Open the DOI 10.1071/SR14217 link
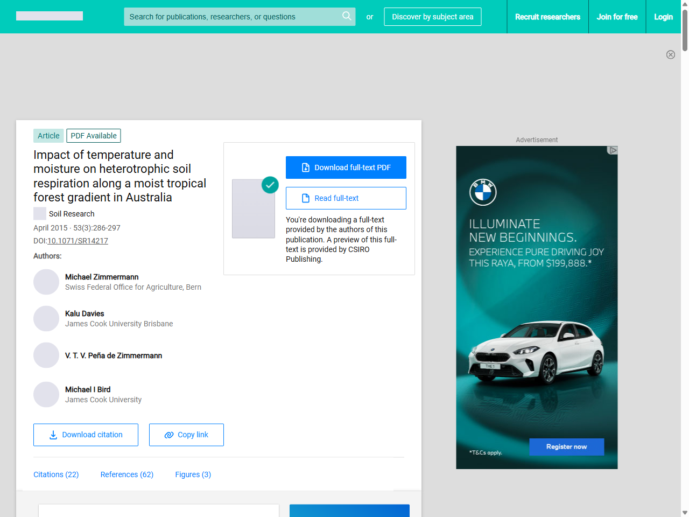Image resolution: width=689 pixels, height=517 pixels. [x=78, y=241]
